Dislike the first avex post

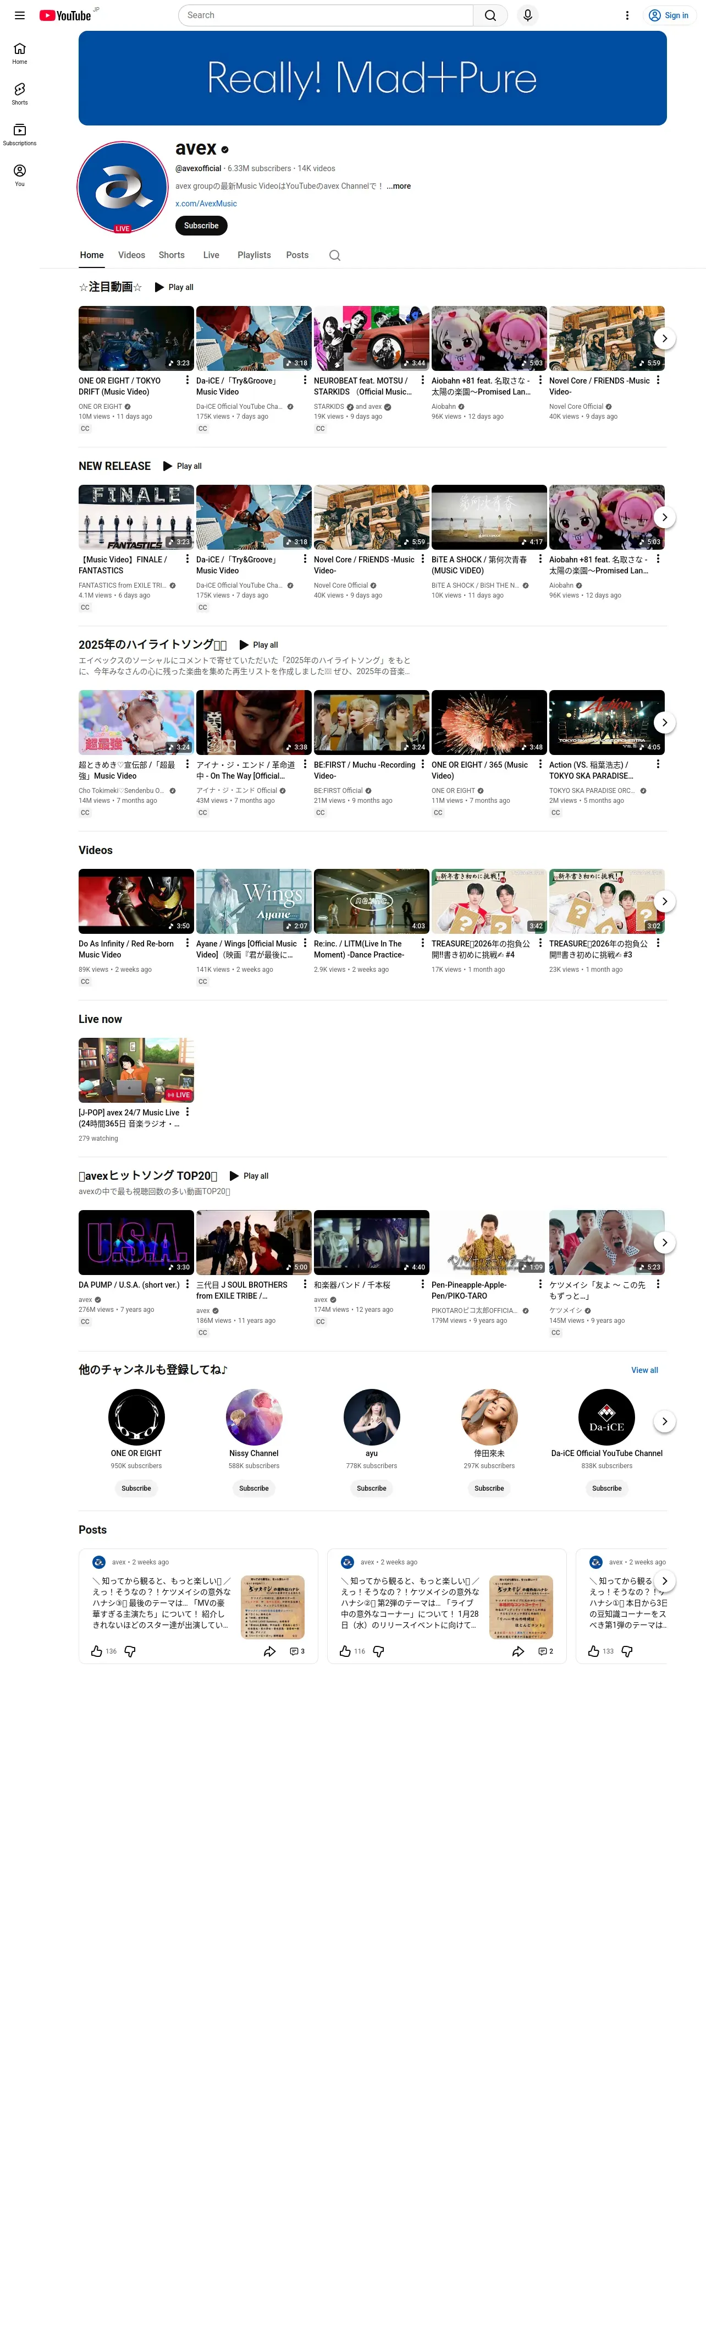130,1651
